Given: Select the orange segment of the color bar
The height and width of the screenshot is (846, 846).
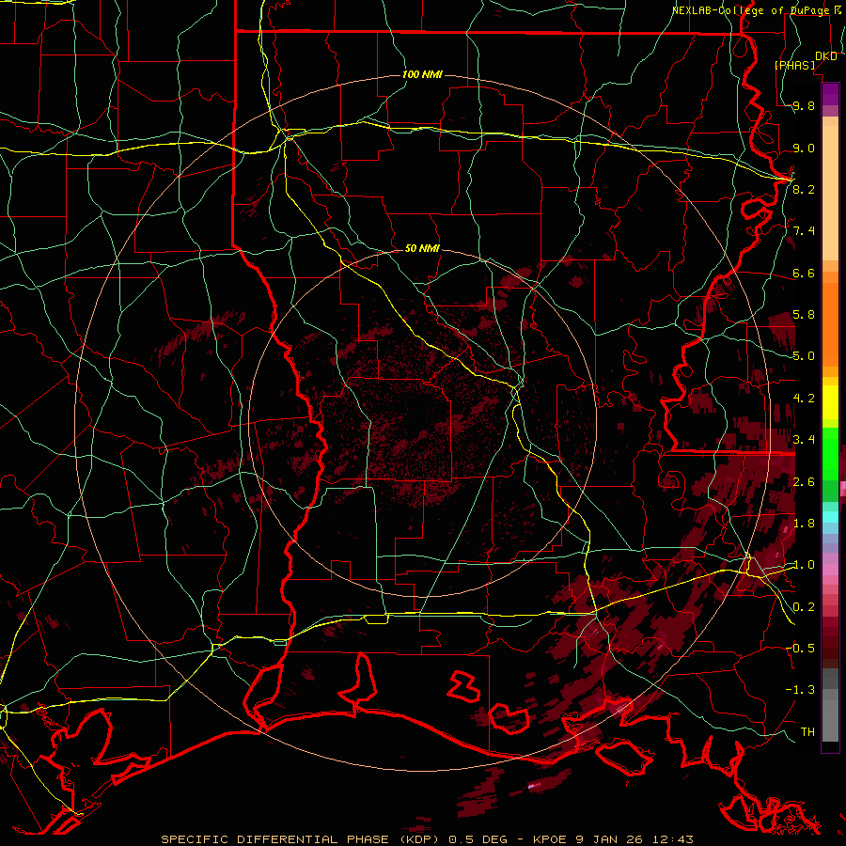Looking at the screenshot, I should [x=830, y=325].
